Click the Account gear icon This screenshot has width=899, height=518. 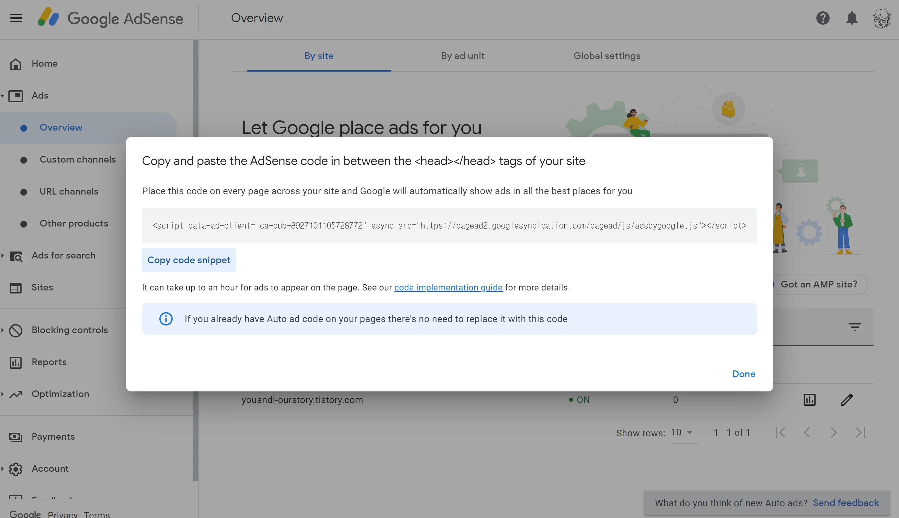(16, 469)
